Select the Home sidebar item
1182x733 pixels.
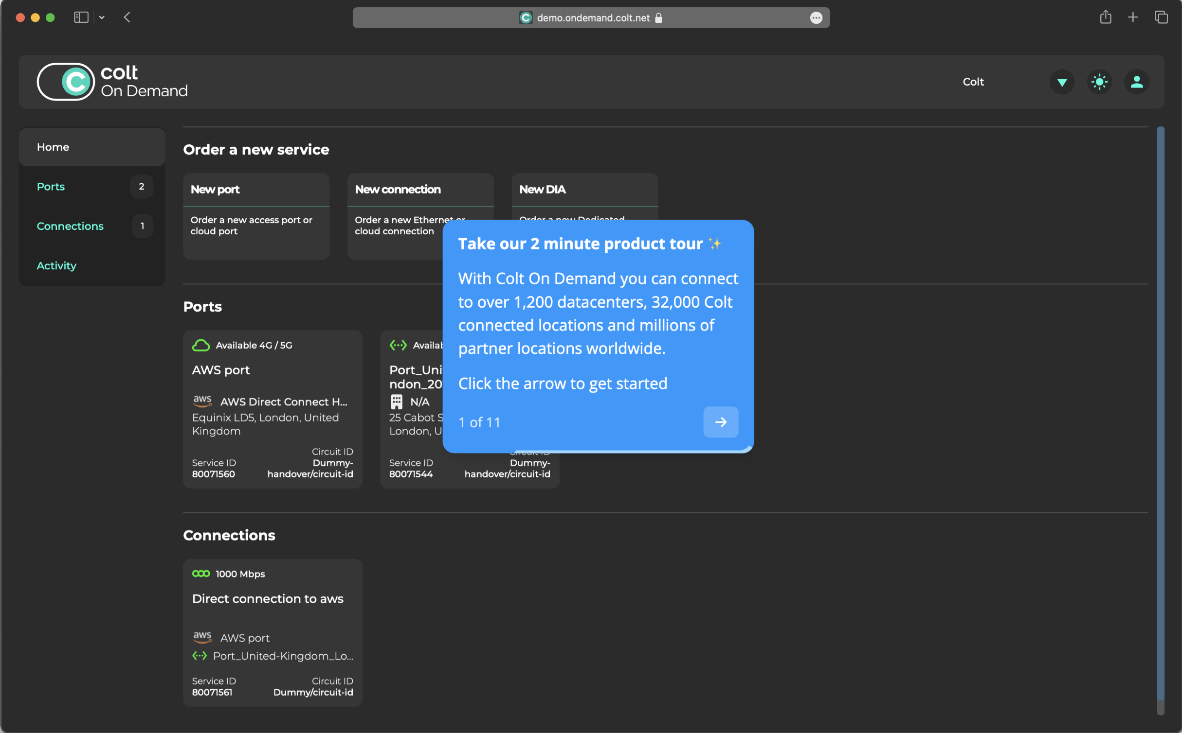point(53,147)
